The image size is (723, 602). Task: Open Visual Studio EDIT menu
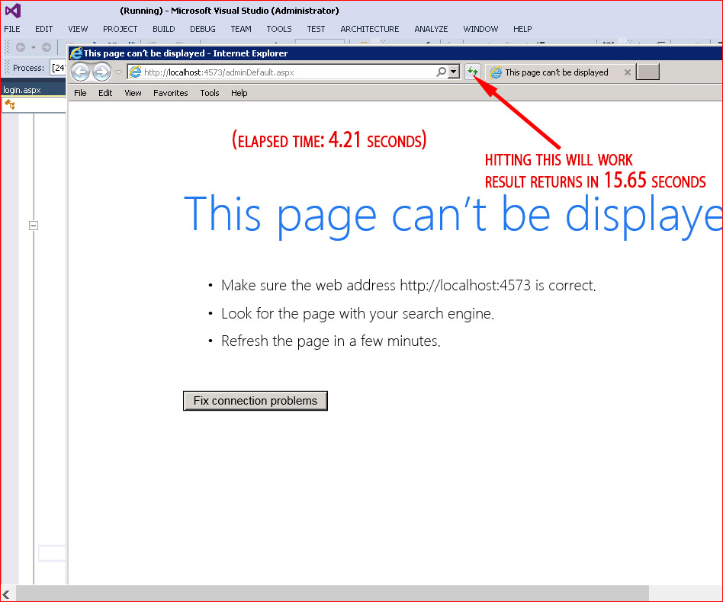click(x=43, y=29)
